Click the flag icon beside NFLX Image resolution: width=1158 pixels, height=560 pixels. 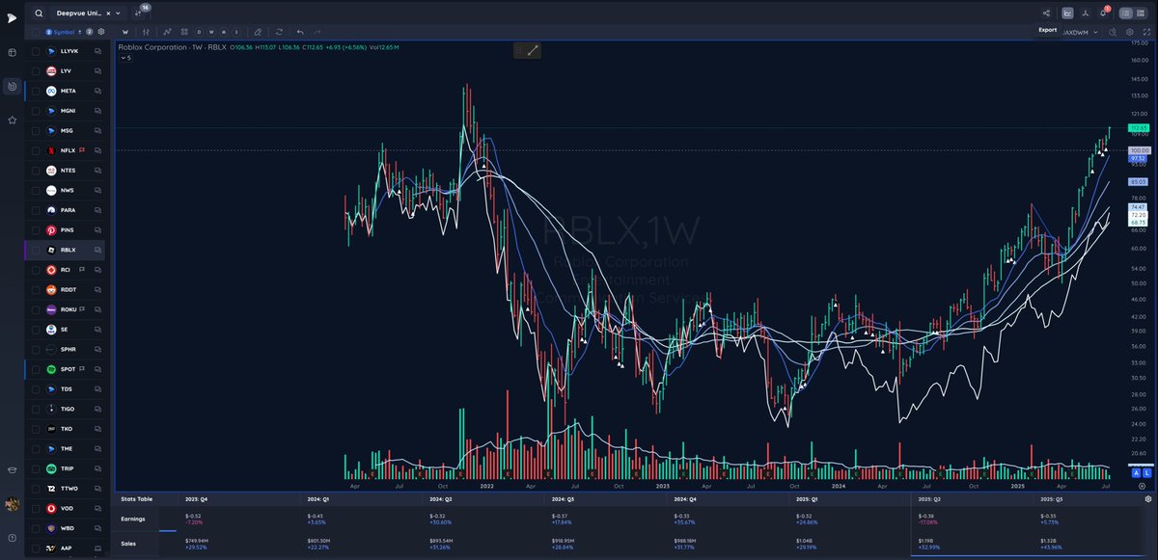82,150
